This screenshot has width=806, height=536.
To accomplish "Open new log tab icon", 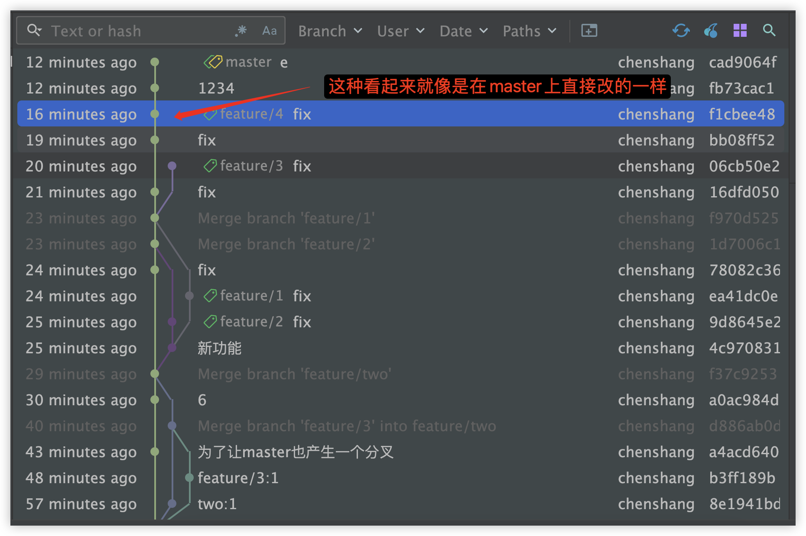I will pyautogui.click(x=589, y=31).
